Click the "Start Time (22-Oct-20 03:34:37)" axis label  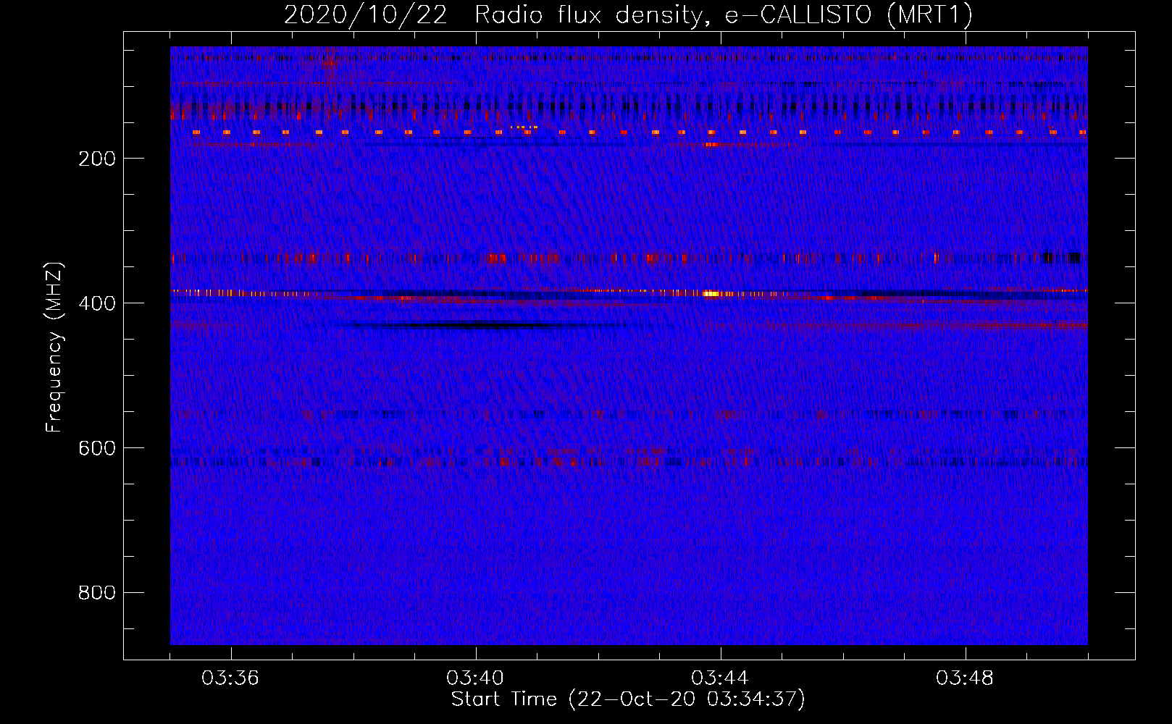click(628, 699)
